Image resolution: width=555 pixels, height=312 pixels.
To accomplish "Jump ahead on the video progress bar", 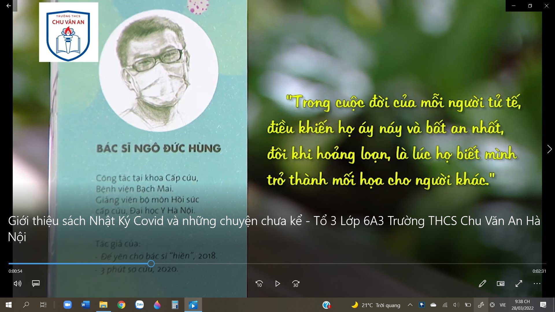I will (350, 263).
